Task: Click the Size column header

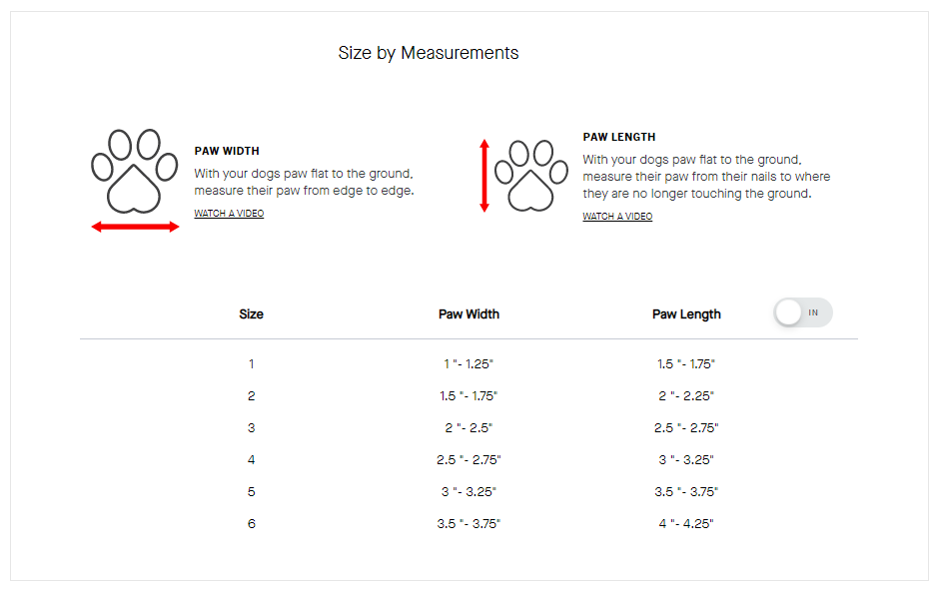Action: [x=251, y=313]
